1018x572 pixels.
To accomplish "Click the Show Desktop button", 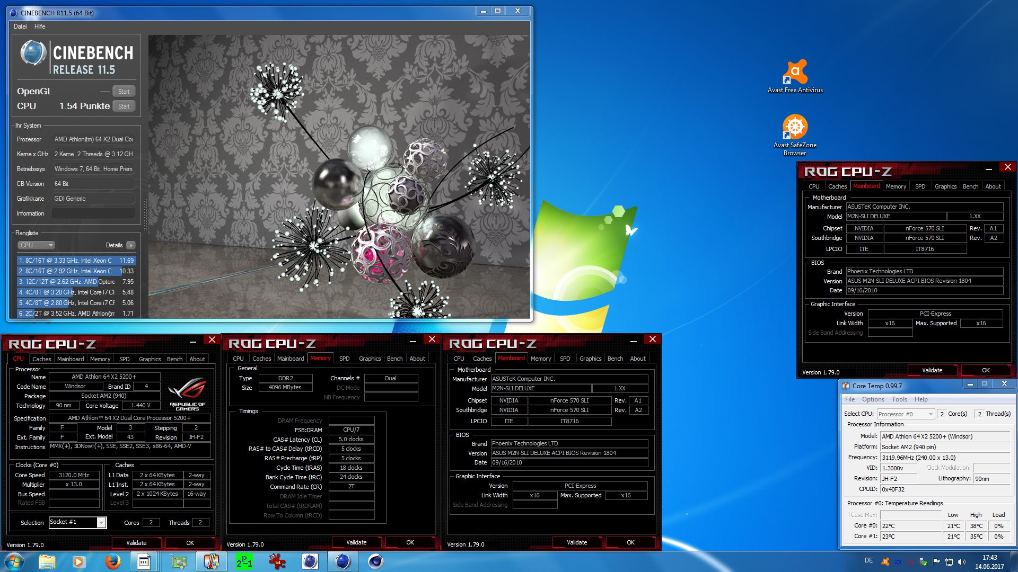I will [1014, 561].
